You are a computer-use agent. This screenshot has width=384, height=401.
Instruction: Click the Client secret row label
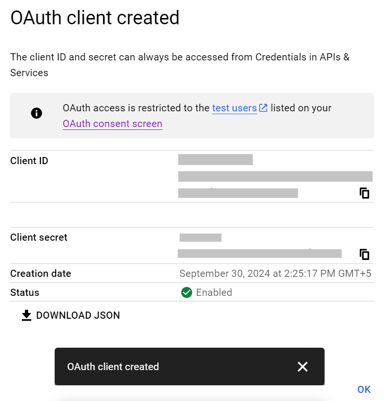39,237
